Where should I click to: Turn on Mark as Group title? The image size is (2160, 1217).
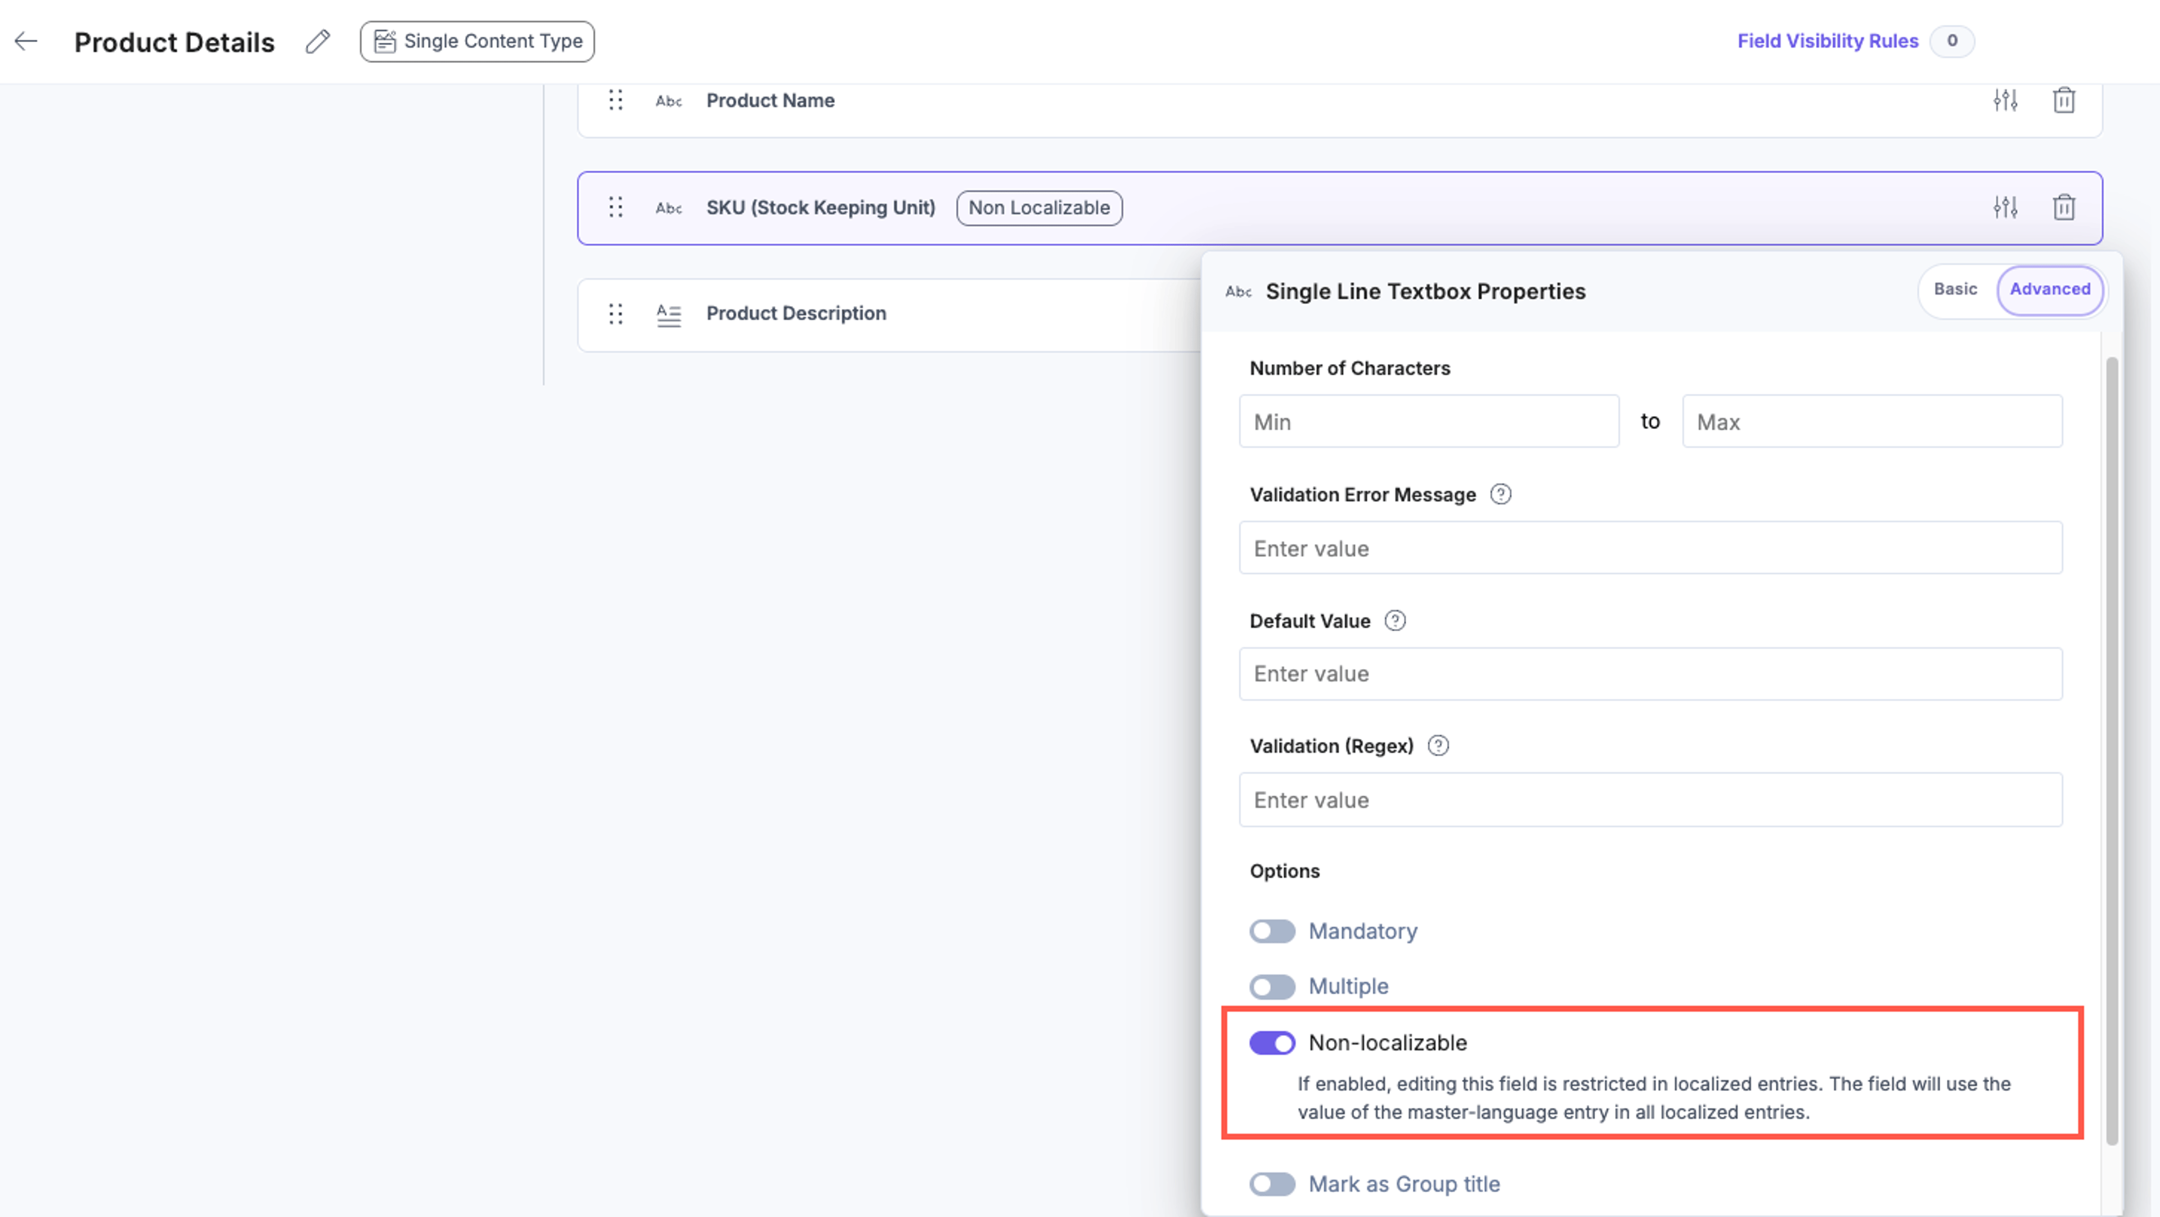[x=1272, y=1184]
